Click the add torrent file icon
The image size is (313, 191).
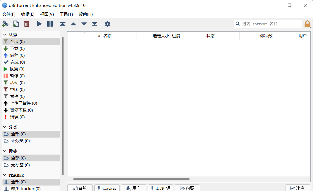coord(16,24)
